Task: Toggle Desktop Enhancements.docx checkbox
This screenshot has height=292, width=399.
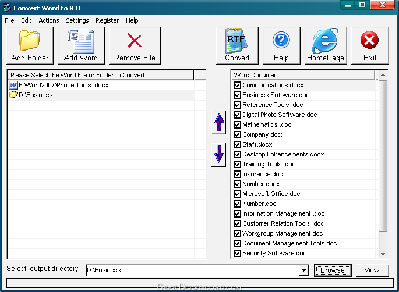Action: 237,155
